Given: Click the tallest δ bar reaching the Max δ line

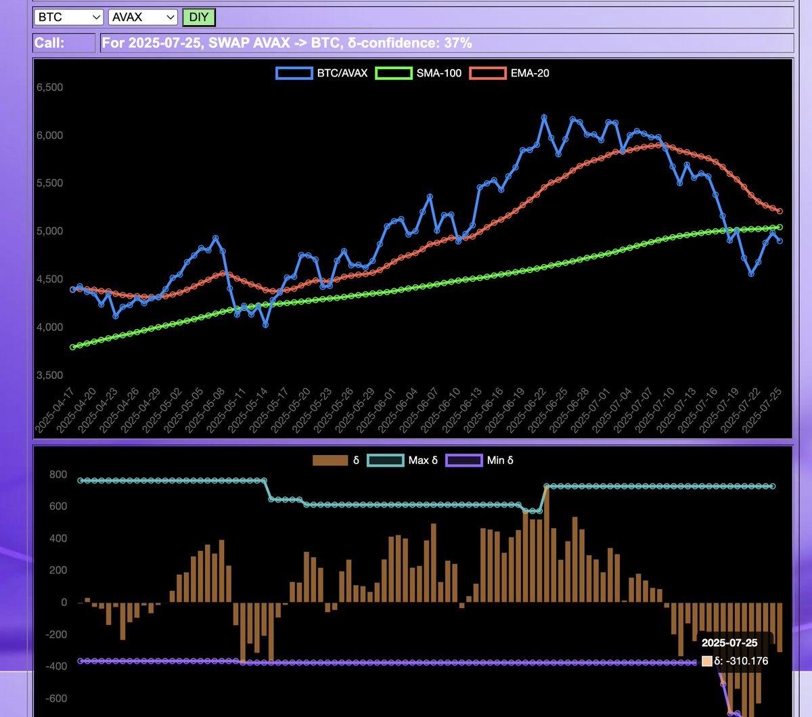Looking at the screenshot, I should [546, 544].
